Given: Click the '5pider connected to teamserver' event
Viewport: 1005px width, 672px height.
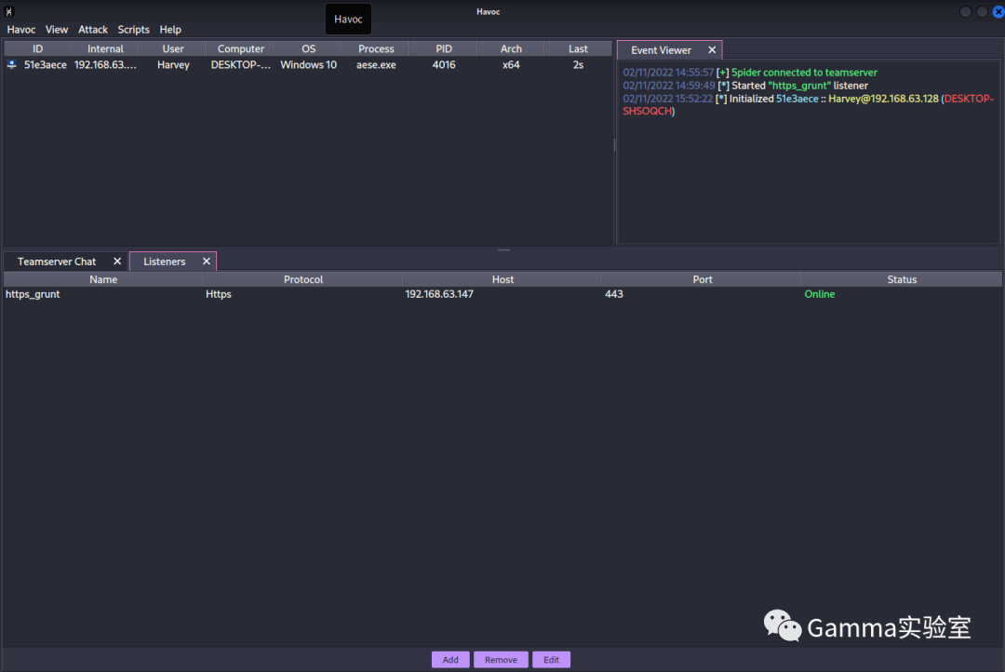Looking at the screenshot, I should click(804, 73).
